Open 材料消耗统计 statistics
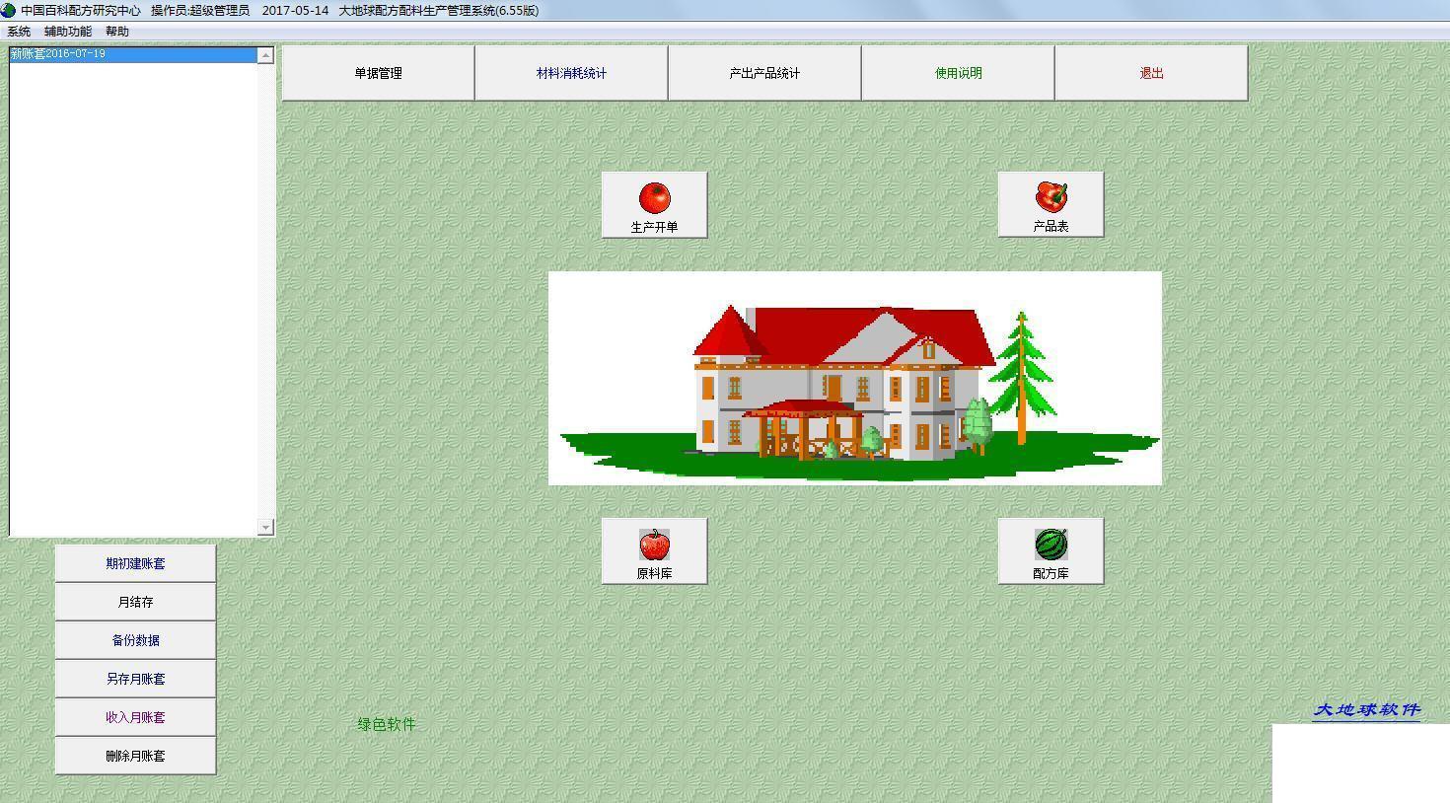 [571, 73]
